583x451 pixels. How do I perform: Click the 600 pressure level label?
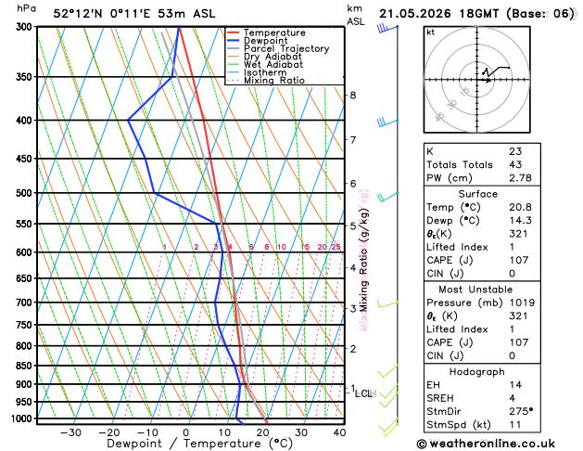pyautogui.click(x=26, y=252)
